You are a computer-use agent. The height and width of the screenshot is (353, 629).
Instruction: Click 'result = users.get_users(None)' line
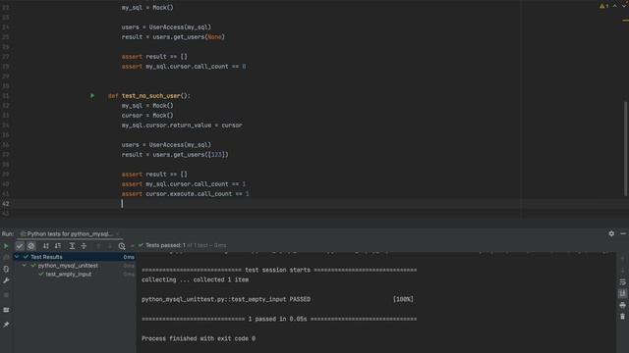(x=173, y=37)
